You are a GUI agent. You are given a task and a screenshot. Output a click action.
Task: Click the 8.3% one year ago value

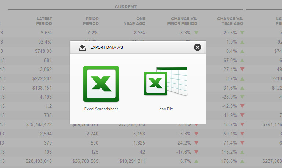[x=140, y=33]
